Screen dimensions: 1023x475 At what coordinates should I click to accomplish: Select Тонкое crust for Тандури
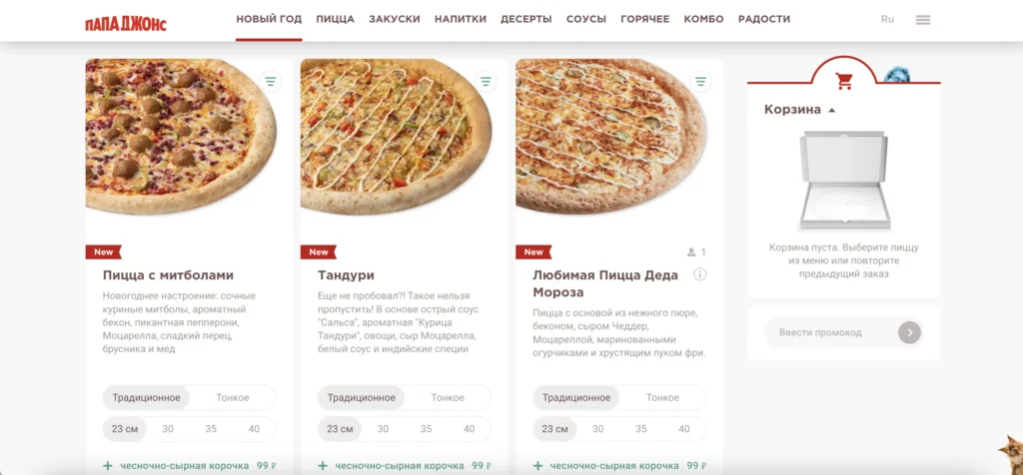[448, 397]
